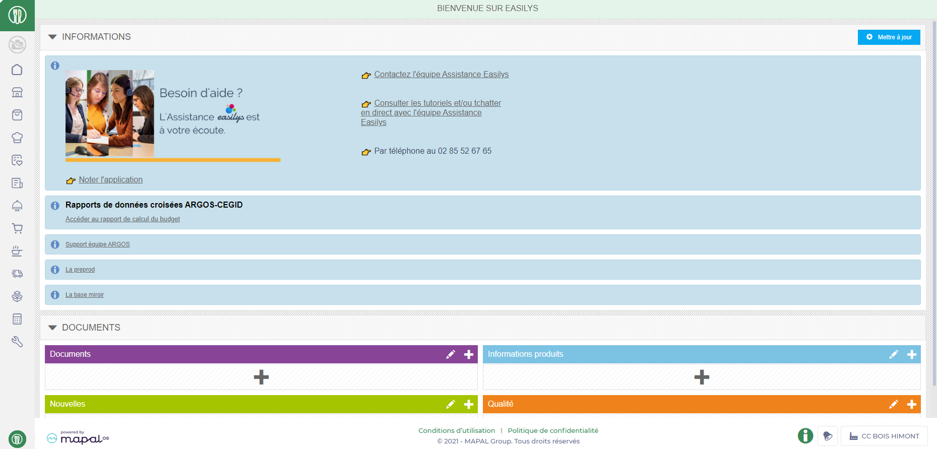The height and width of the screenshot is (449, 937).
Task: Collapse the INFORMATIONS section
Action: point(52,37)
